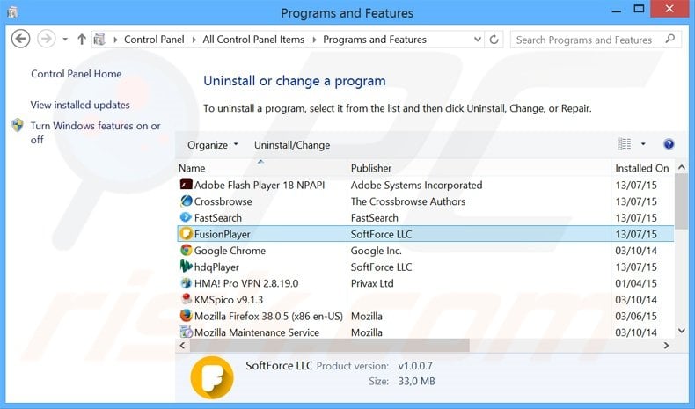695x409 pixels.
Task: Select Mozilla Maintenance Service entry name
Action: (257, 332)
